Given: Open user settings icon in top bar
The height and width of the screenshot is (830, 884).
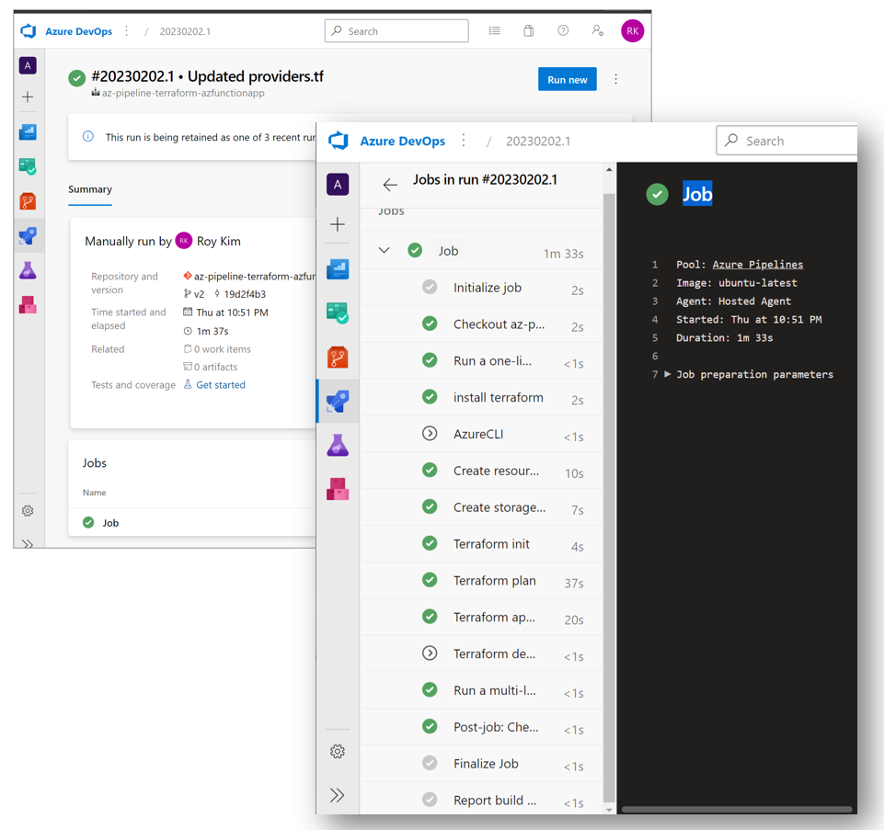Looking at the screenshot, I should (598, 30).
